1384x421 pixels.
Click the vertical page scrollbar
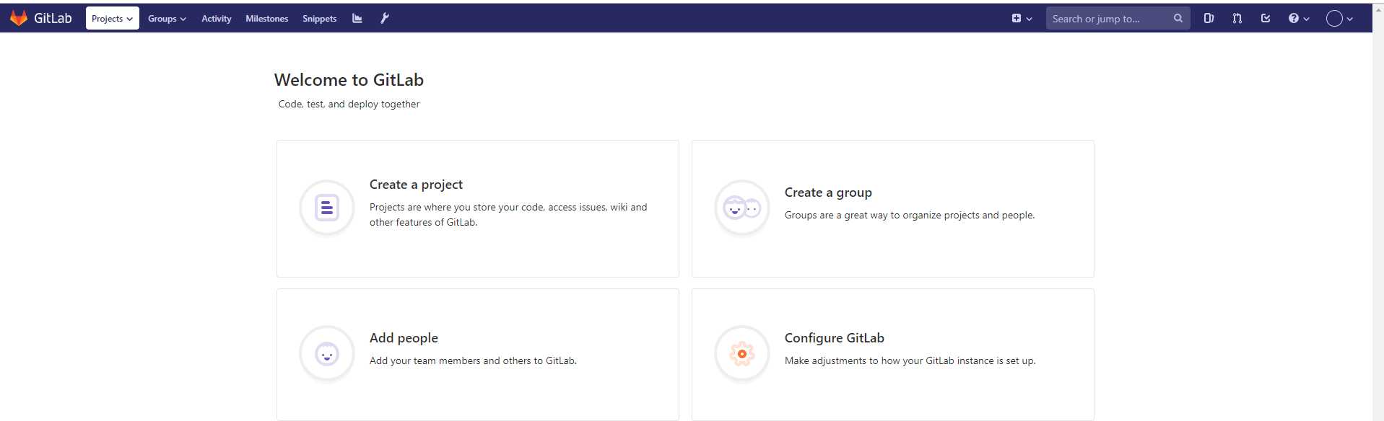(1378, 212)
